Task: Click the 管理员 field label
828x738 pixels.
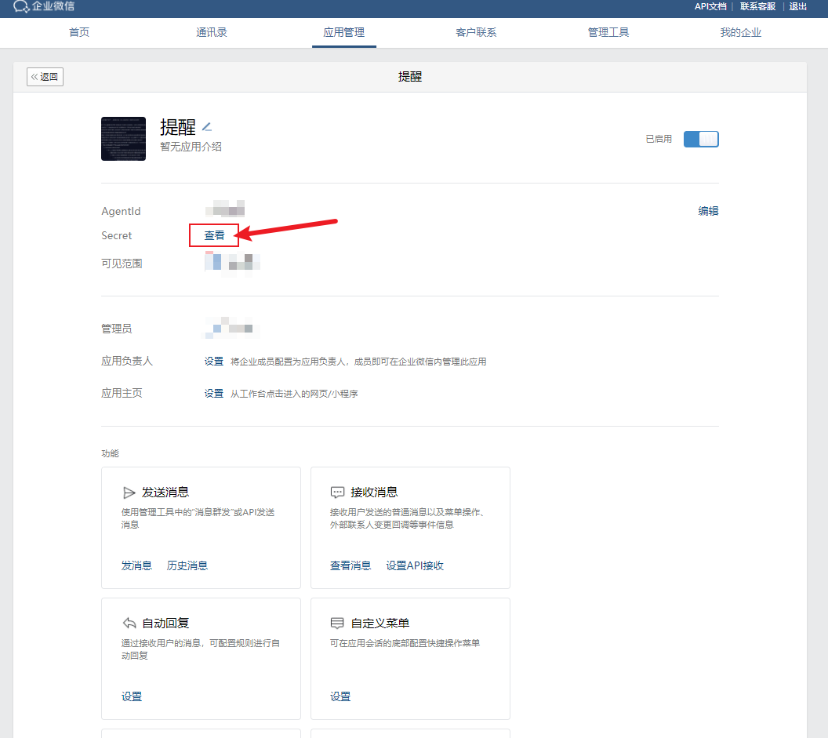Action: 117,329
